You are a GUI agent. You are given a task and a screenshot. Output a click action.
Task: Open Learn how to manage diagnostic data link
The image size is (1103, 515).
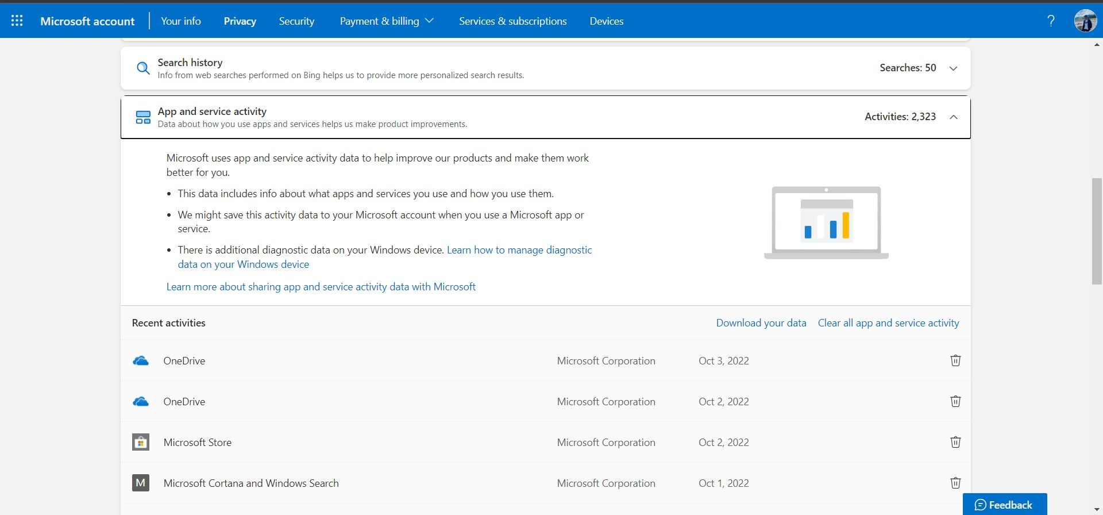(385, 257)
